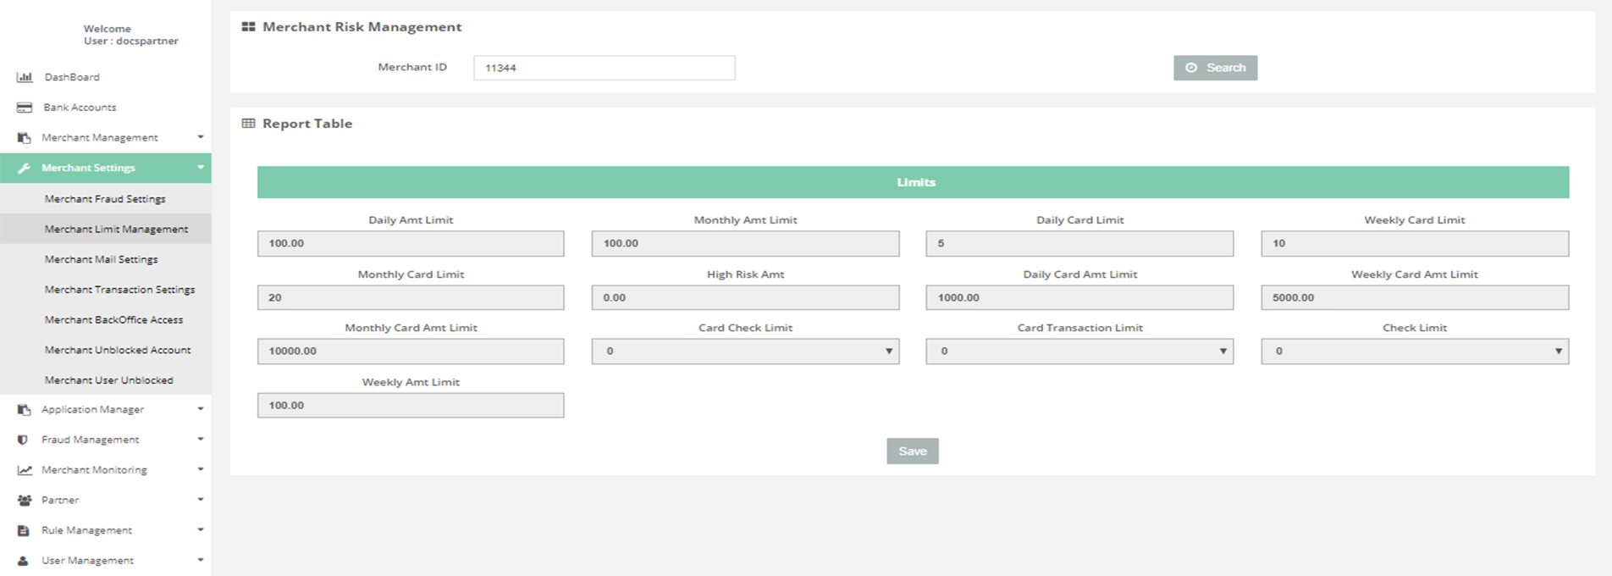Screen dimensions: 1612x576
Task: Click the Rule Management document icon
Action: 24,530
